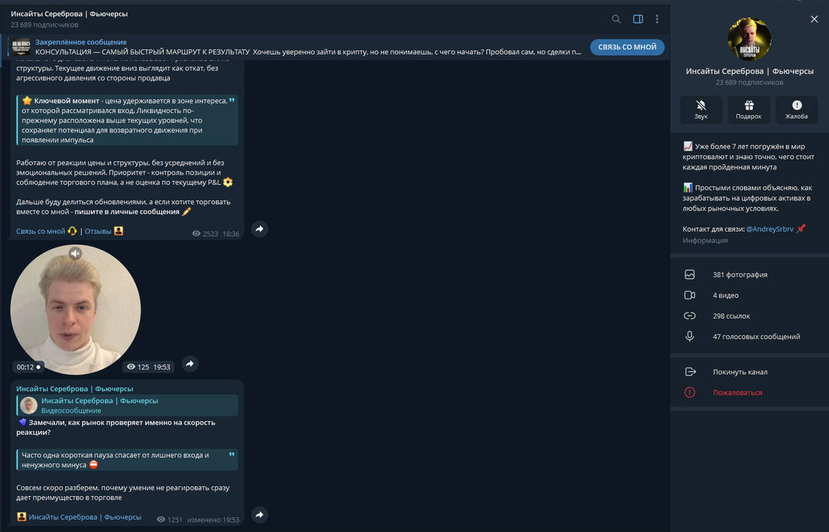
Task: Click the 1251 views counter on last post
Action: [170, 520]
